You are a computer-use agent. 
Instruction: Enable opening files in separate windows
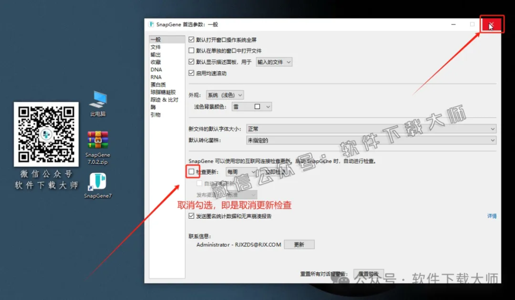click(191, 50)
